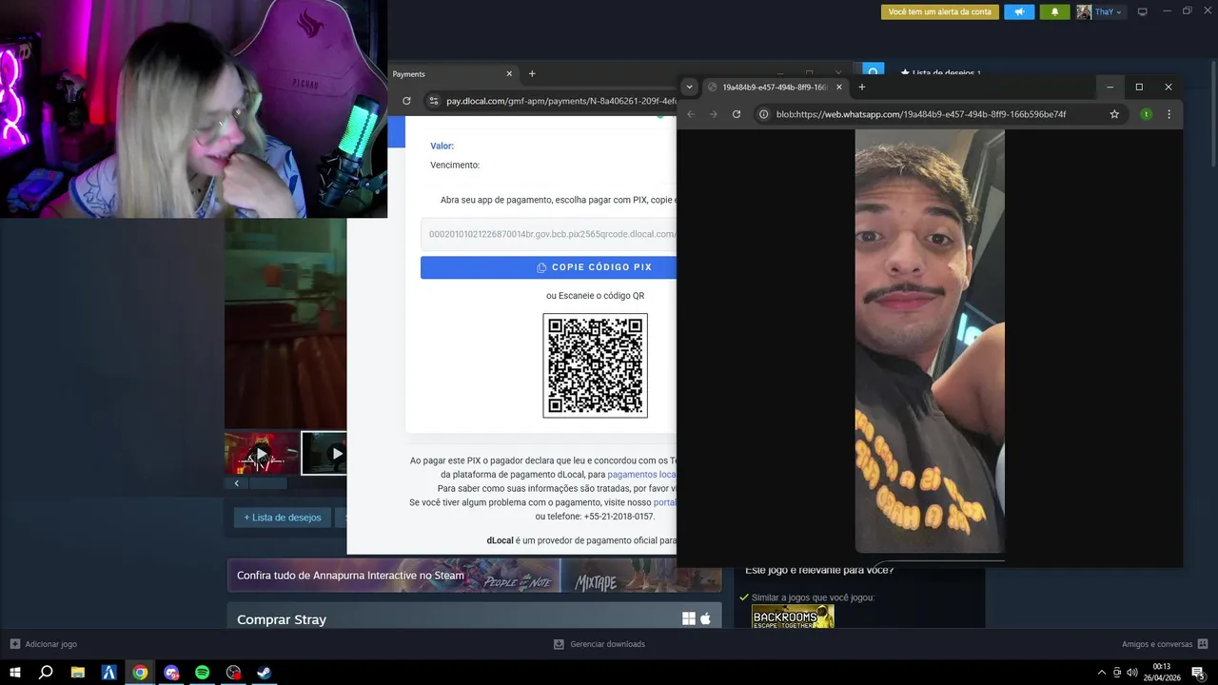Click the COPIE CÓDIGO PIX button
This screenshot has height=685, width=1218.
[548, 267]
